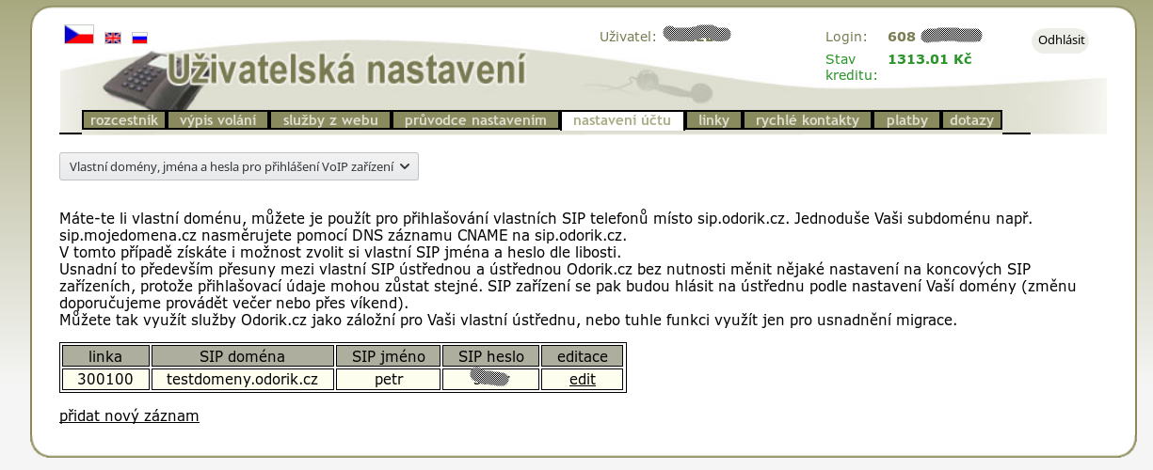Select the nastavení účtu tab
The image size is (1153, 470).
(622, 120)
